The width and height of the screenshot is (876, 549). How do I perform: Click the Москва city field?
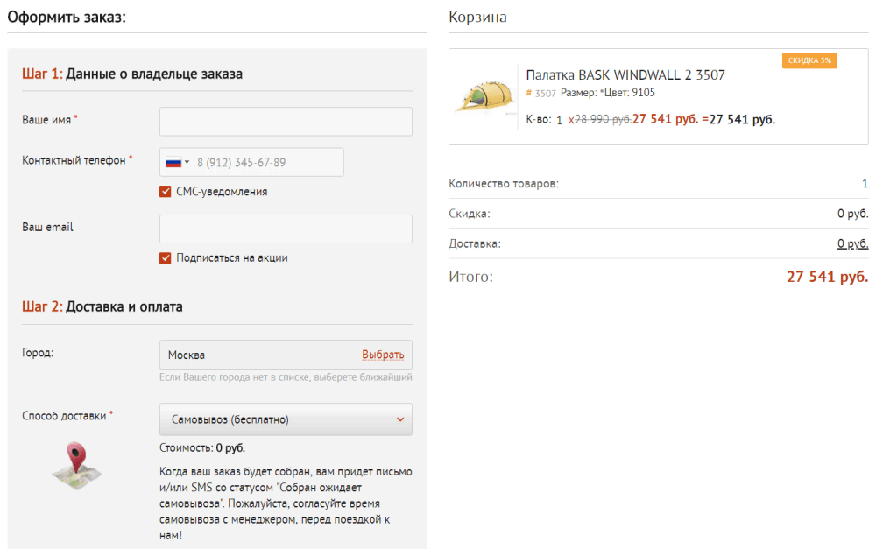tap(286, 355)
